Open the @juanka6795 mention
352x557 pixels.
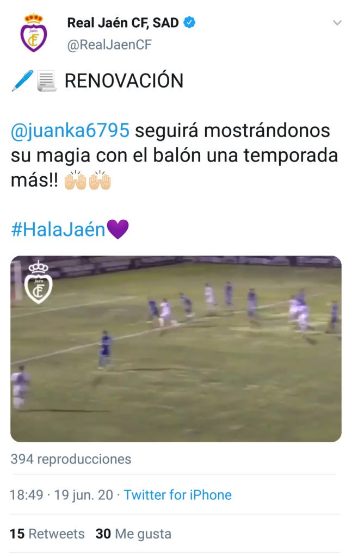(70, 131)
